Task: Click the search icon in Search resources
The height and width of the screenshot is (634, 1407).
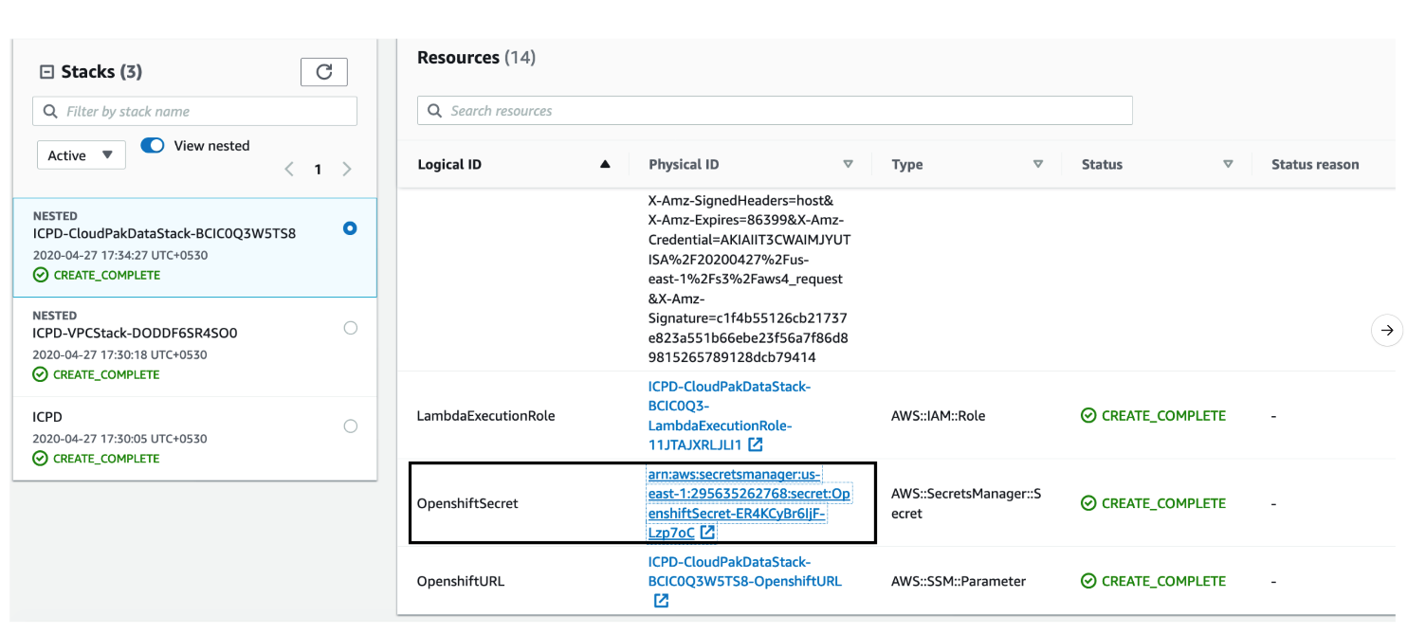Action: pos(435,111)
